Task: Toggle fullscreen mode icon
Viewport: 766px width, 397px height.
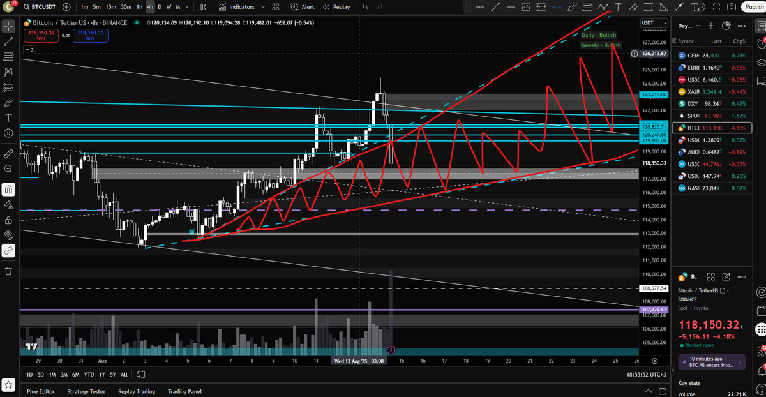Action: (716, 7)
